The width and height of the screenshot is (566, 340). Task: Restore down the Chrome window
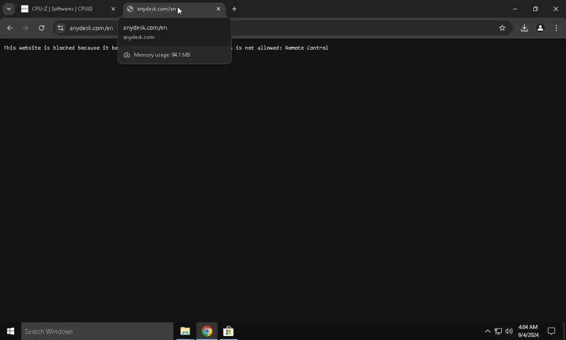point(535,9)
